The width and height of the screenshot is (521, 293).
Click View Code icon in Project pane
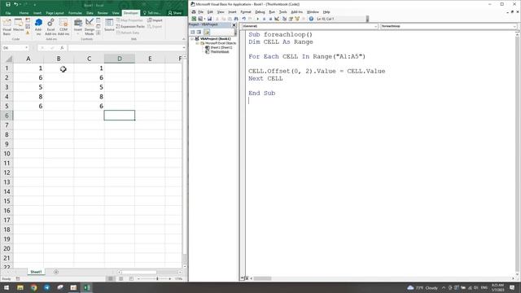(x=193, y=32)
